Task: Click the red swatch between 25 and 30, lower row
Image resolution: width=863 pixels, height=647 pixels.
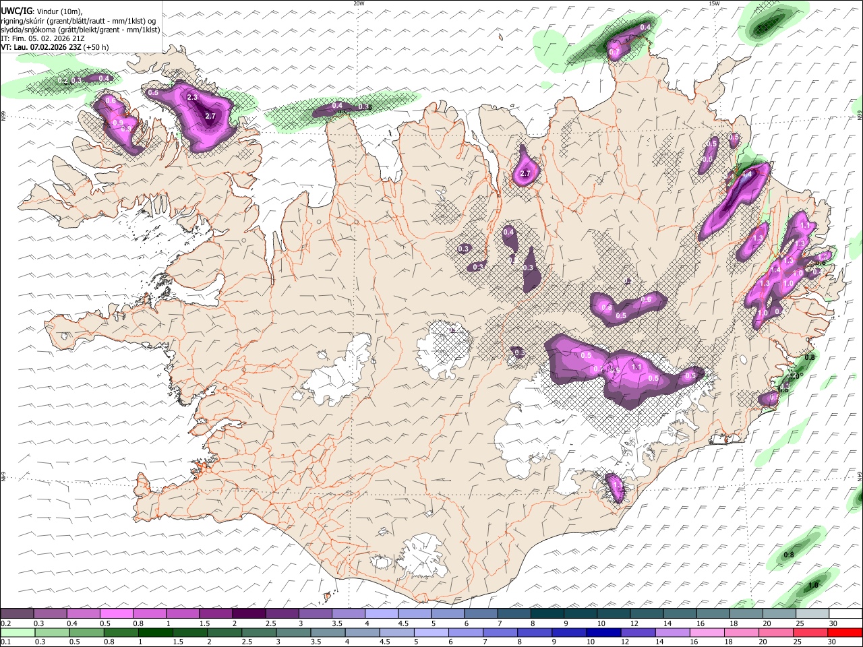Action: pyautogui.click(x=811, y=632)
